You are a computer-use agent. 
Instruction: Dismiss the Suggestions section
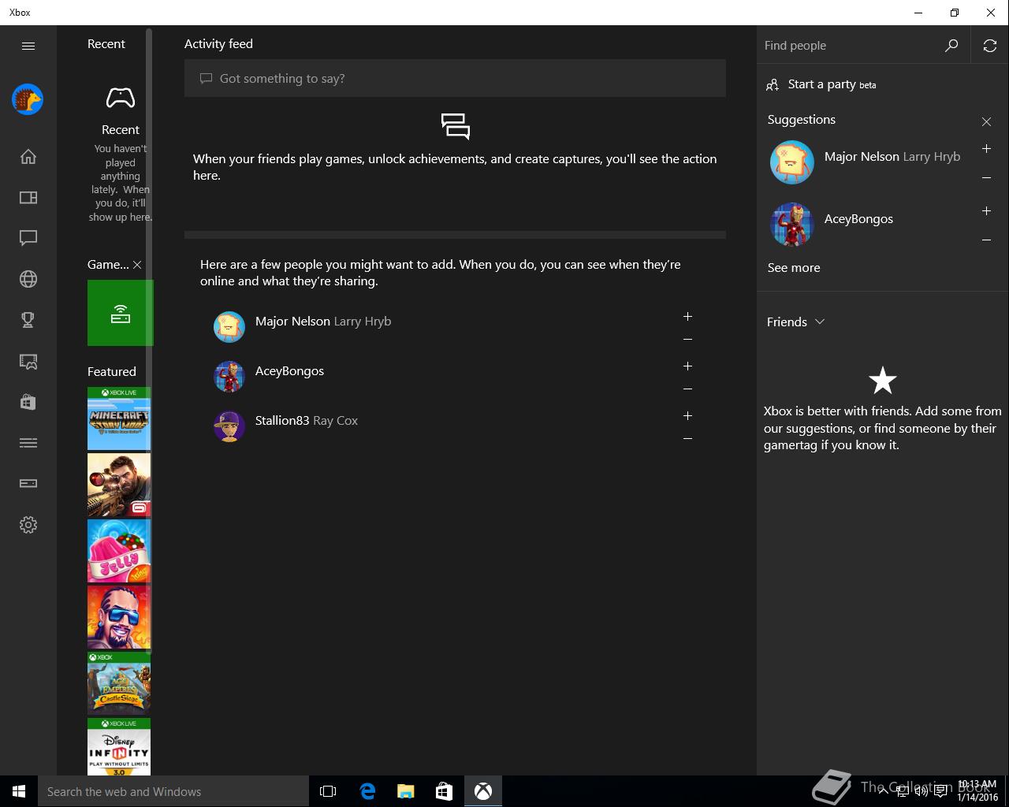pos(986,121)
